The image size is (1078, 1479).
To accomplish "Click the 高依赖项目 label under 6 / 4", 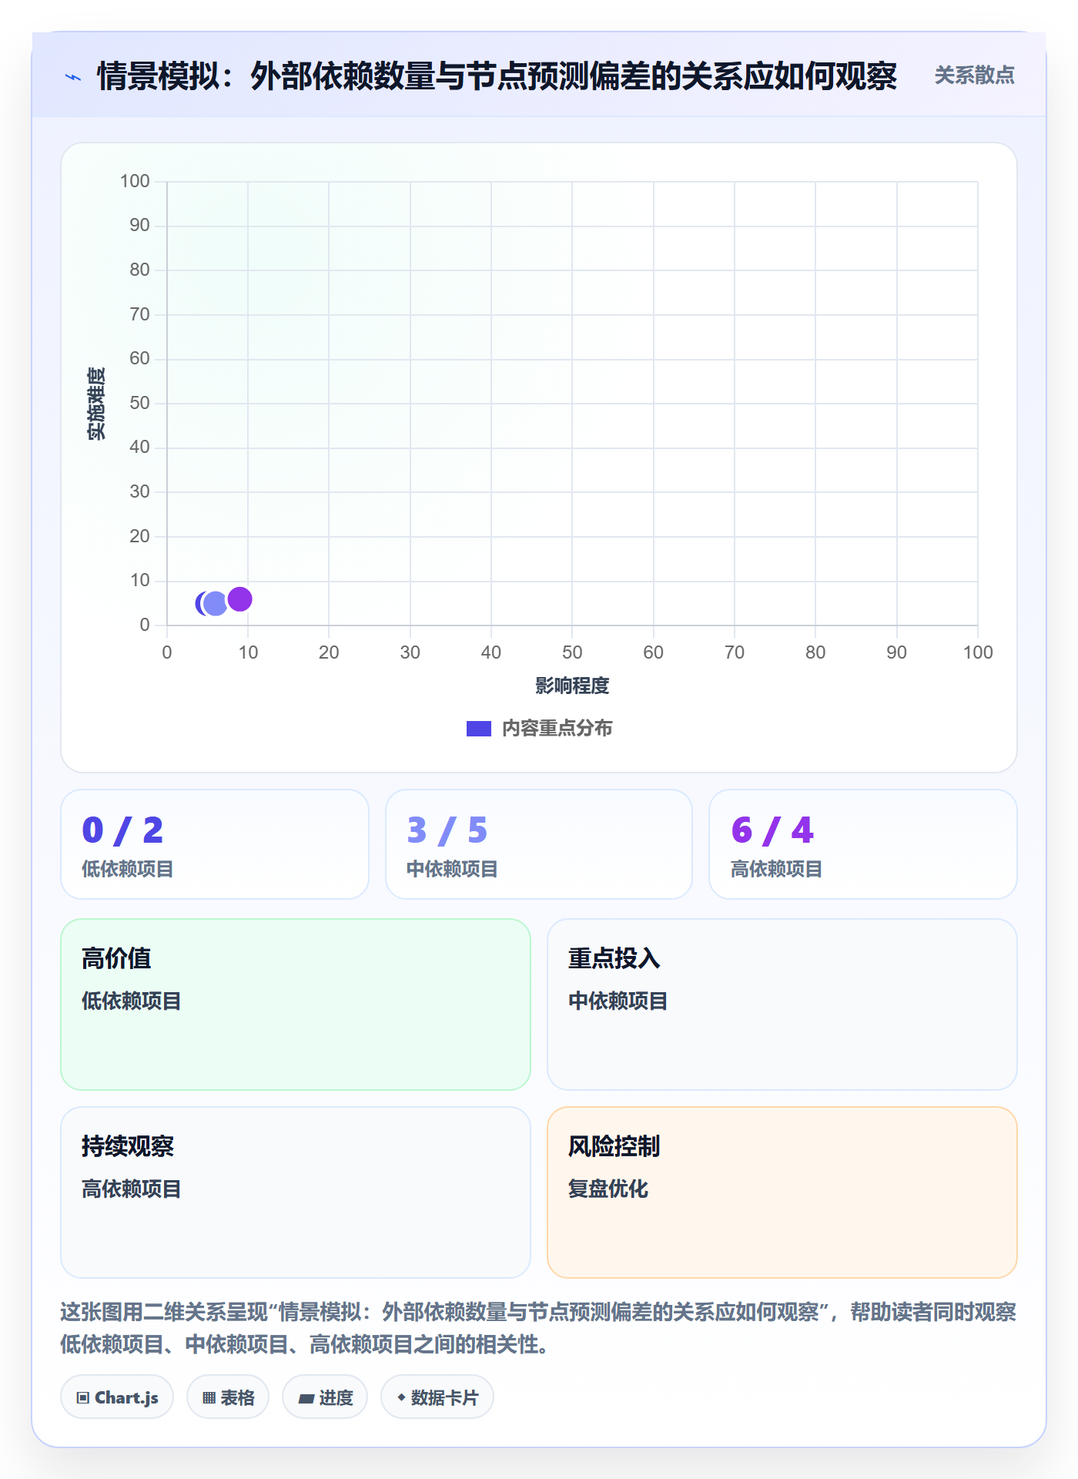I will [777, 869].
